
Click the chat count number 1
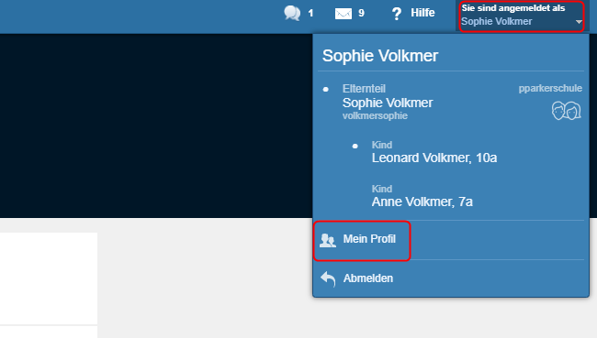pos(310,14)
